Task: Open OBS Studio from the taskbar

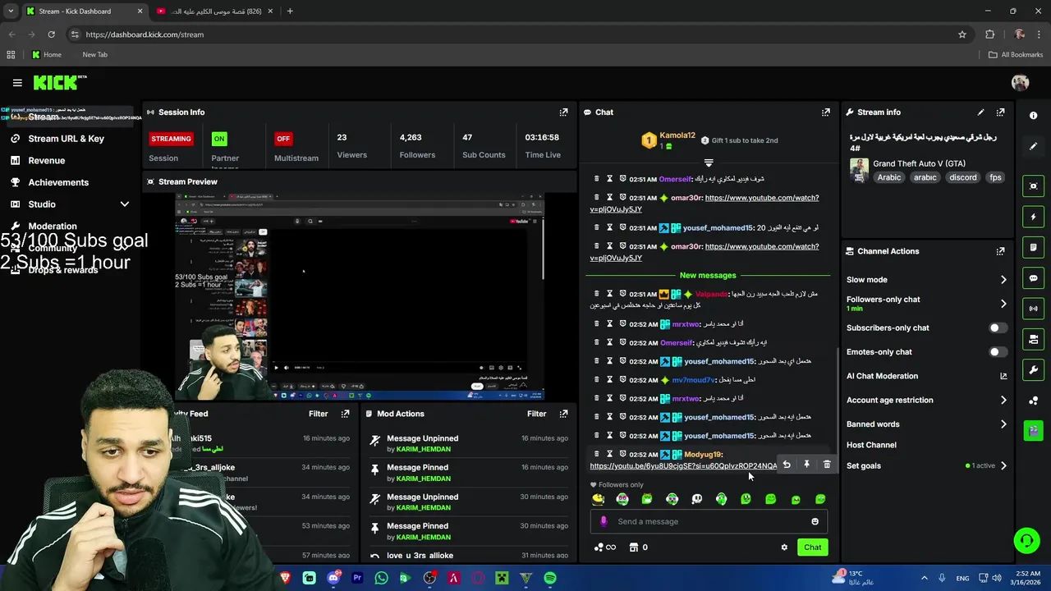Action: [x=429, y=578]
